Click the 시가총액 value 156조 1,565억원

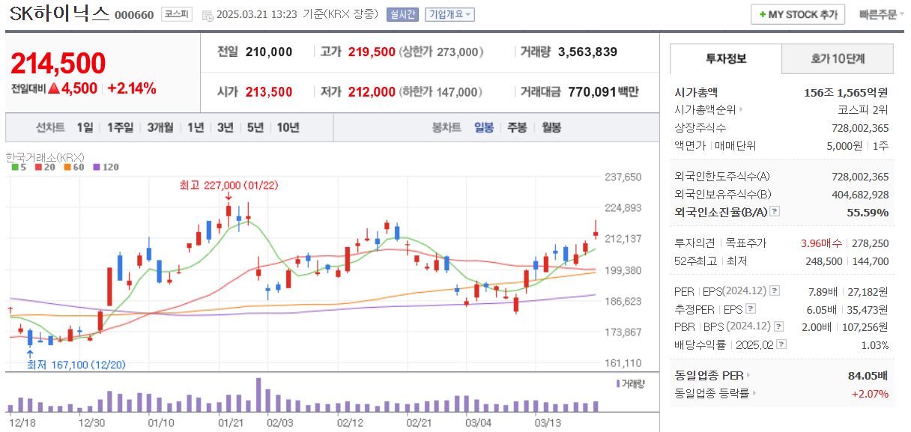pyautogui.click(x=846, y=93)
